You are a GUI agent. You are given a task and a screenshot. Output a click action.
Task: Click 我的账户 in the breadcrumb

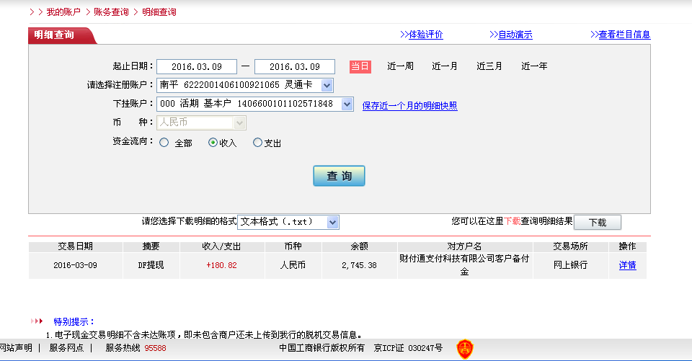click(x=64, y=12)
